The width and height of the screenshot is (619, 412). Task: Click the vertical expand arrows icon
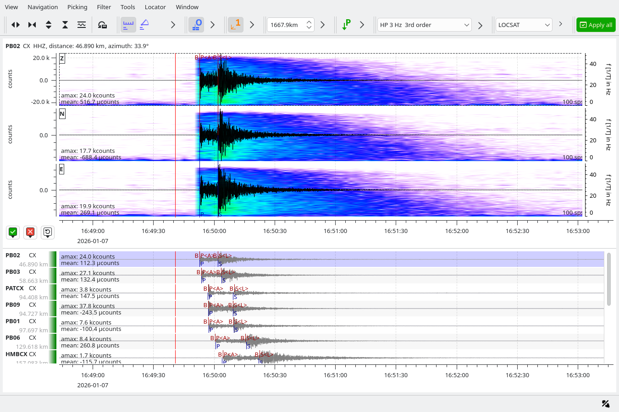point(49,25)
